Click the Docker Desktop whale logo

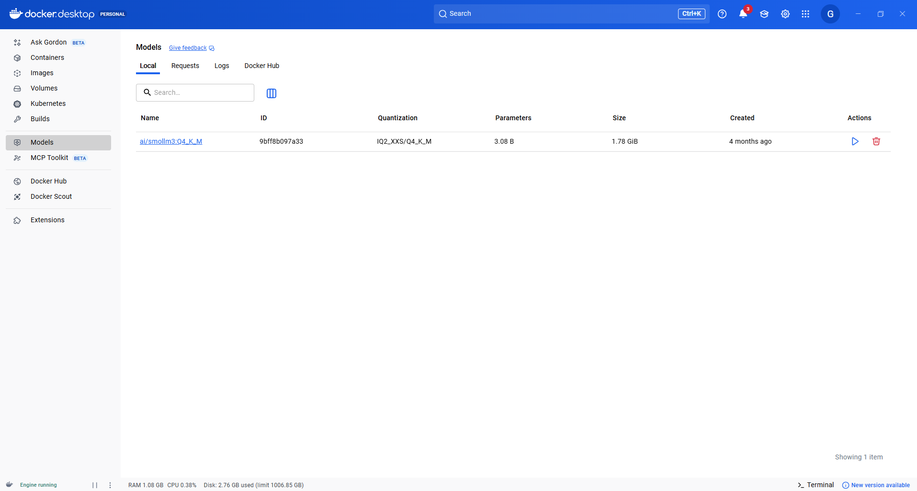click(16, 14)
